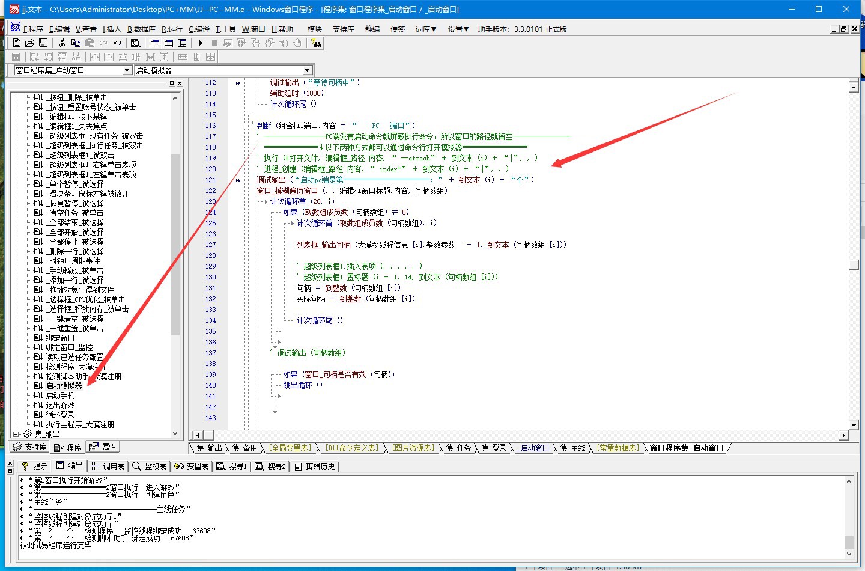Click the scissors Cut icon
The image size is (865, 571).
[x=62, y=43]
